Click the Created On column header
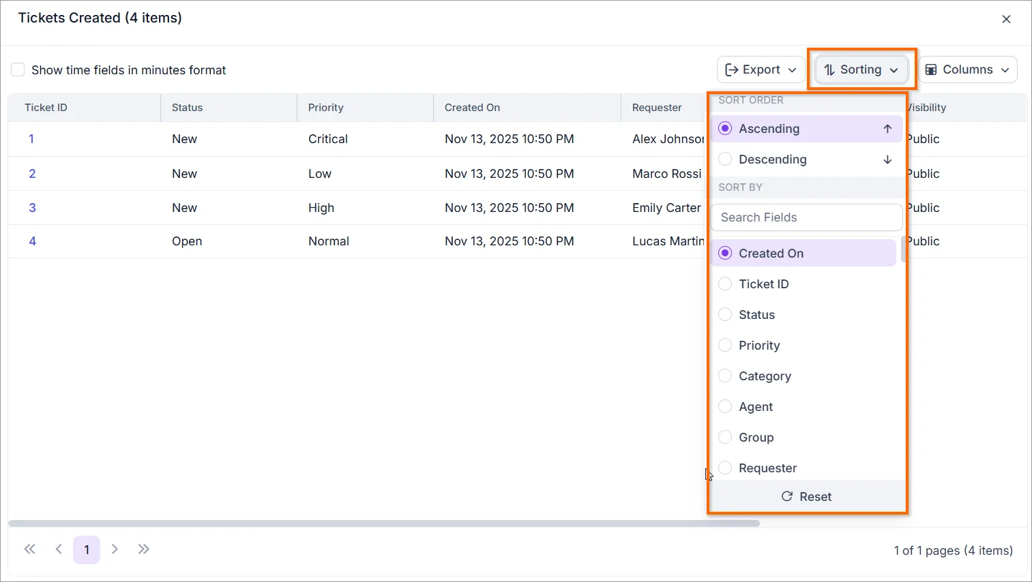 (527, 108)
